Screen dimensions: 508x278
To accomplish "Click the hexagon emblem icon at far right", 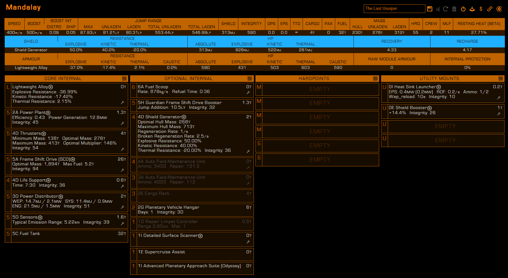I will click(499, 9).
